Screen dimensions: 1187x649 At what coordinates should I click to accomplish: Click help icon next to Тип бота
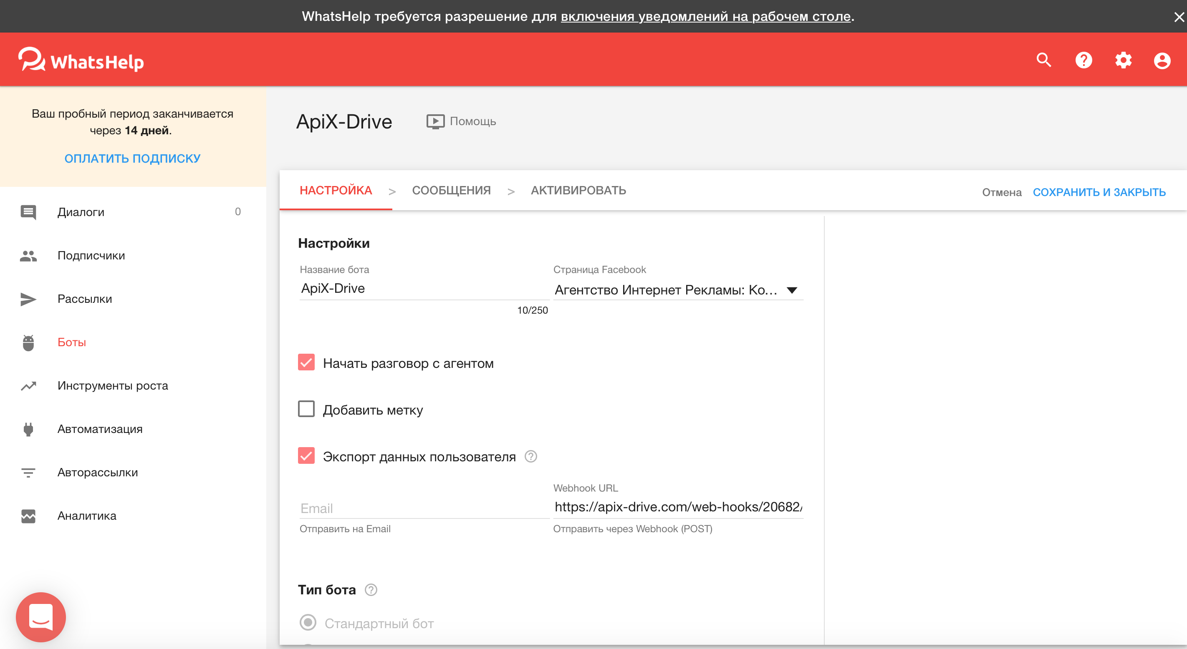click(x=371, y=590)
